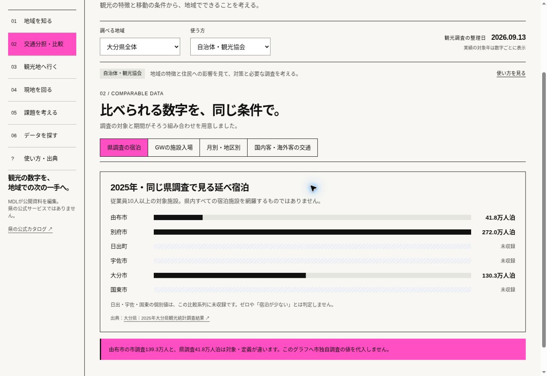Viewport: 547px width, 376px height.
Task: Click the date 2026.09.13
Action: tap(508, 37)
